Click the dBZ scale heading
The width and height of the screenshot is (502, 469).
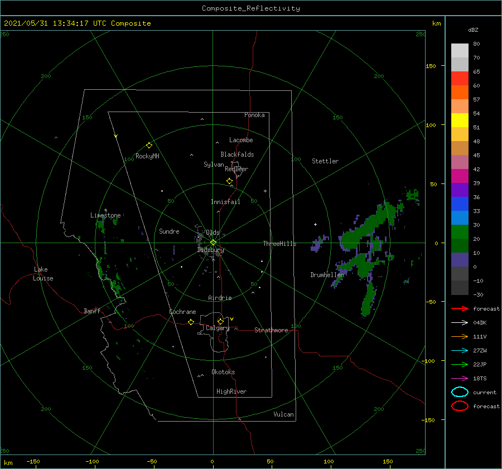click(x=473, y=30)
